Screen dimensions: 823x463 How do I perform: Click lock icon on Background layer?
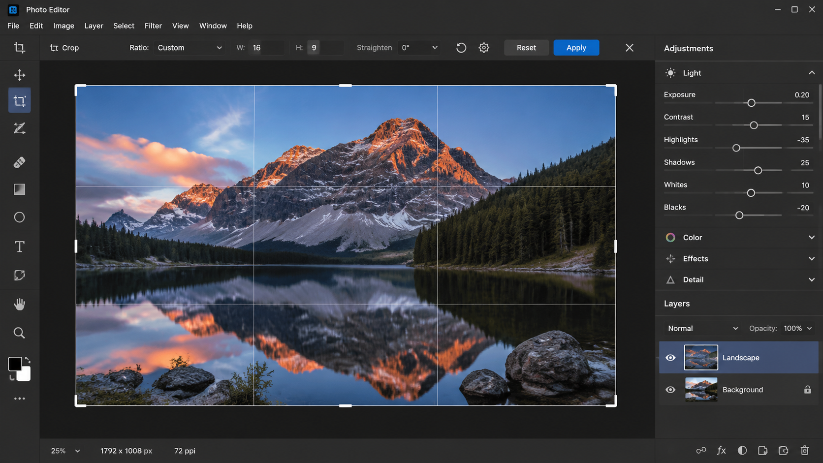808,390
